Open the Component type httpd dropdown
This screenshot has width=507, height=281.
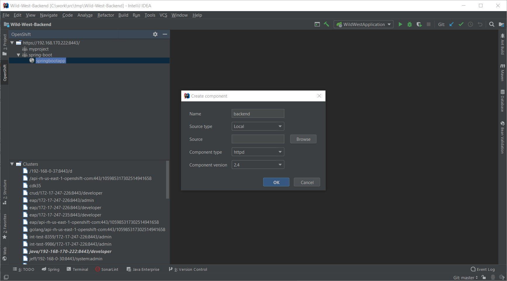[x=258, y=152]
